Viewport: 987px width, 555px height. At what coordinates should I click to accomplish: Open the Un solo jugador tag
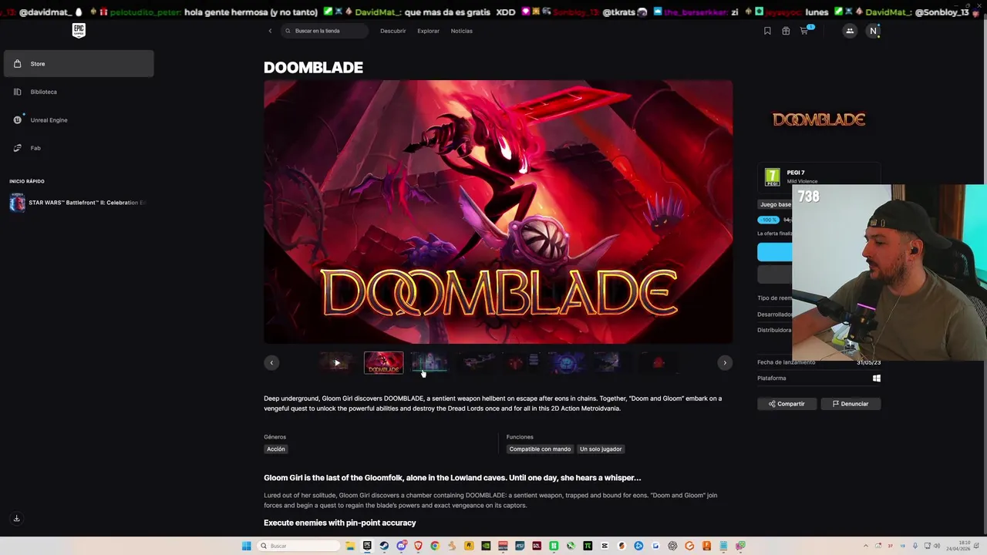click(601, 449)
